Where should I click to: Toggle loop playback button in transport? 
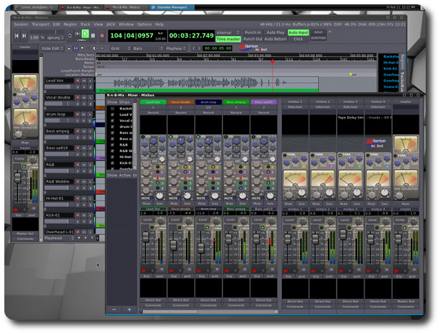click(x=70, y=35)
